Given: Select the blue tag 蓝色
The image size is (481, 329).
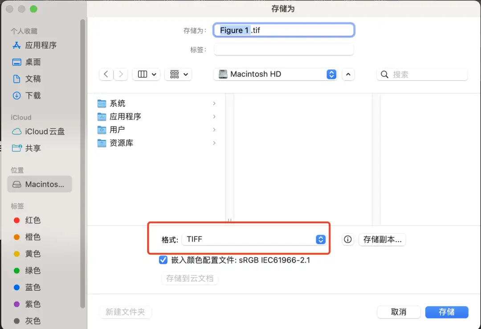Looking at the screenshot, I should tap(27, 288).
